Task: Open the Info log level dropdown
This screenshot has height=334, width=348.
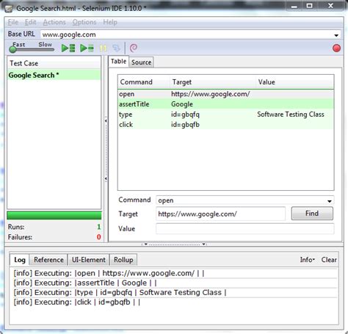Action: [x=308, y=260]
